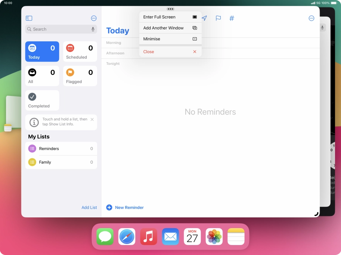
Task: Tap the microphone in the search field
Action: 93,29
